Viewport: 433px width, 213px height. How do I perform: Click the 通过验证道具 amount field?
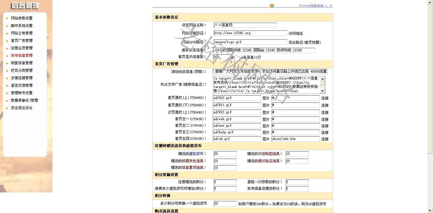(x=297, y=161)
